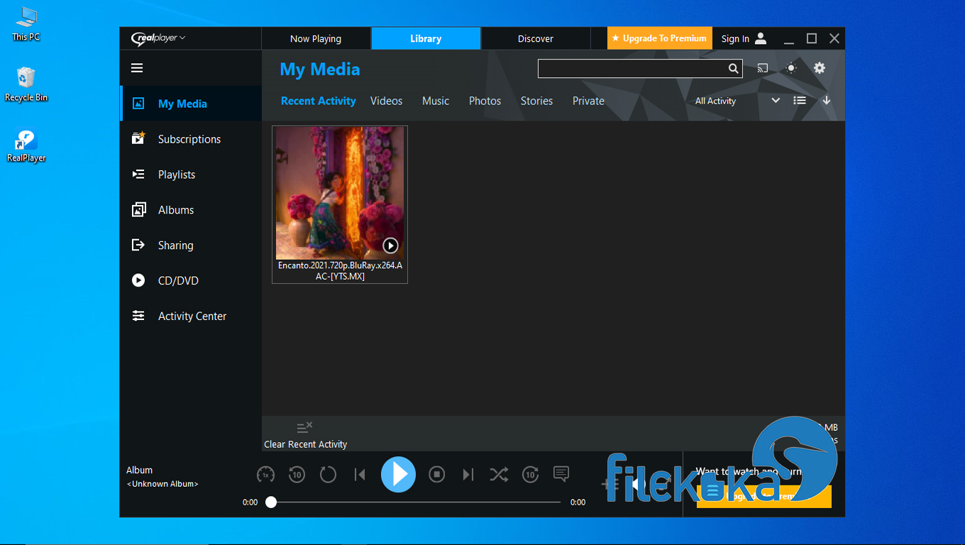Click the playback progress track
The image size is (965, 545).
413,502
